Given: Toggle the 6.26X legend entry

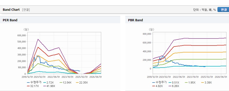Looking at the screenshot, I should click(x=174, y=86).
